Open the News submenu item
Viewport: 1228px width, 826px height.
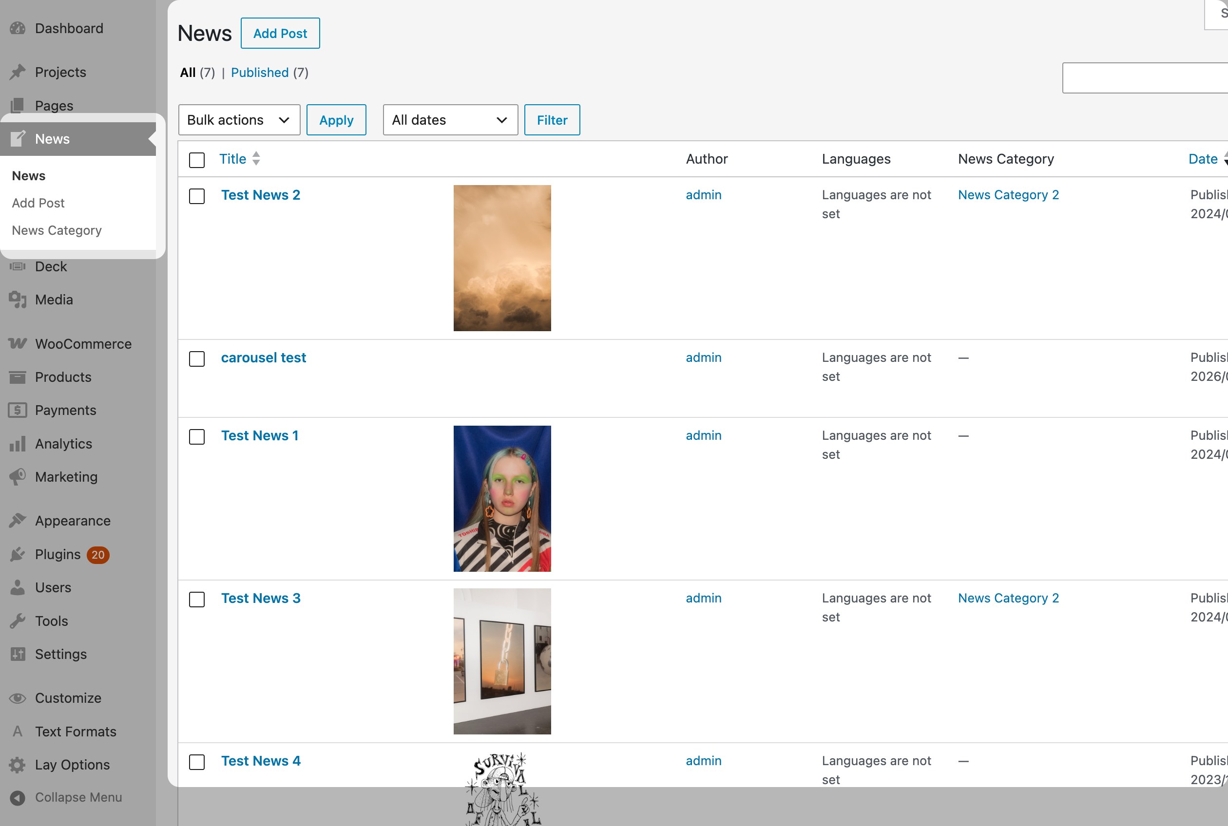28,175
